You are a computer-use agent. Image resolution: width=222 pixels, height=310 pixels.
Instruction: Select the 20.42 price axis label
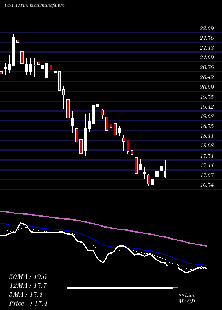207,77
